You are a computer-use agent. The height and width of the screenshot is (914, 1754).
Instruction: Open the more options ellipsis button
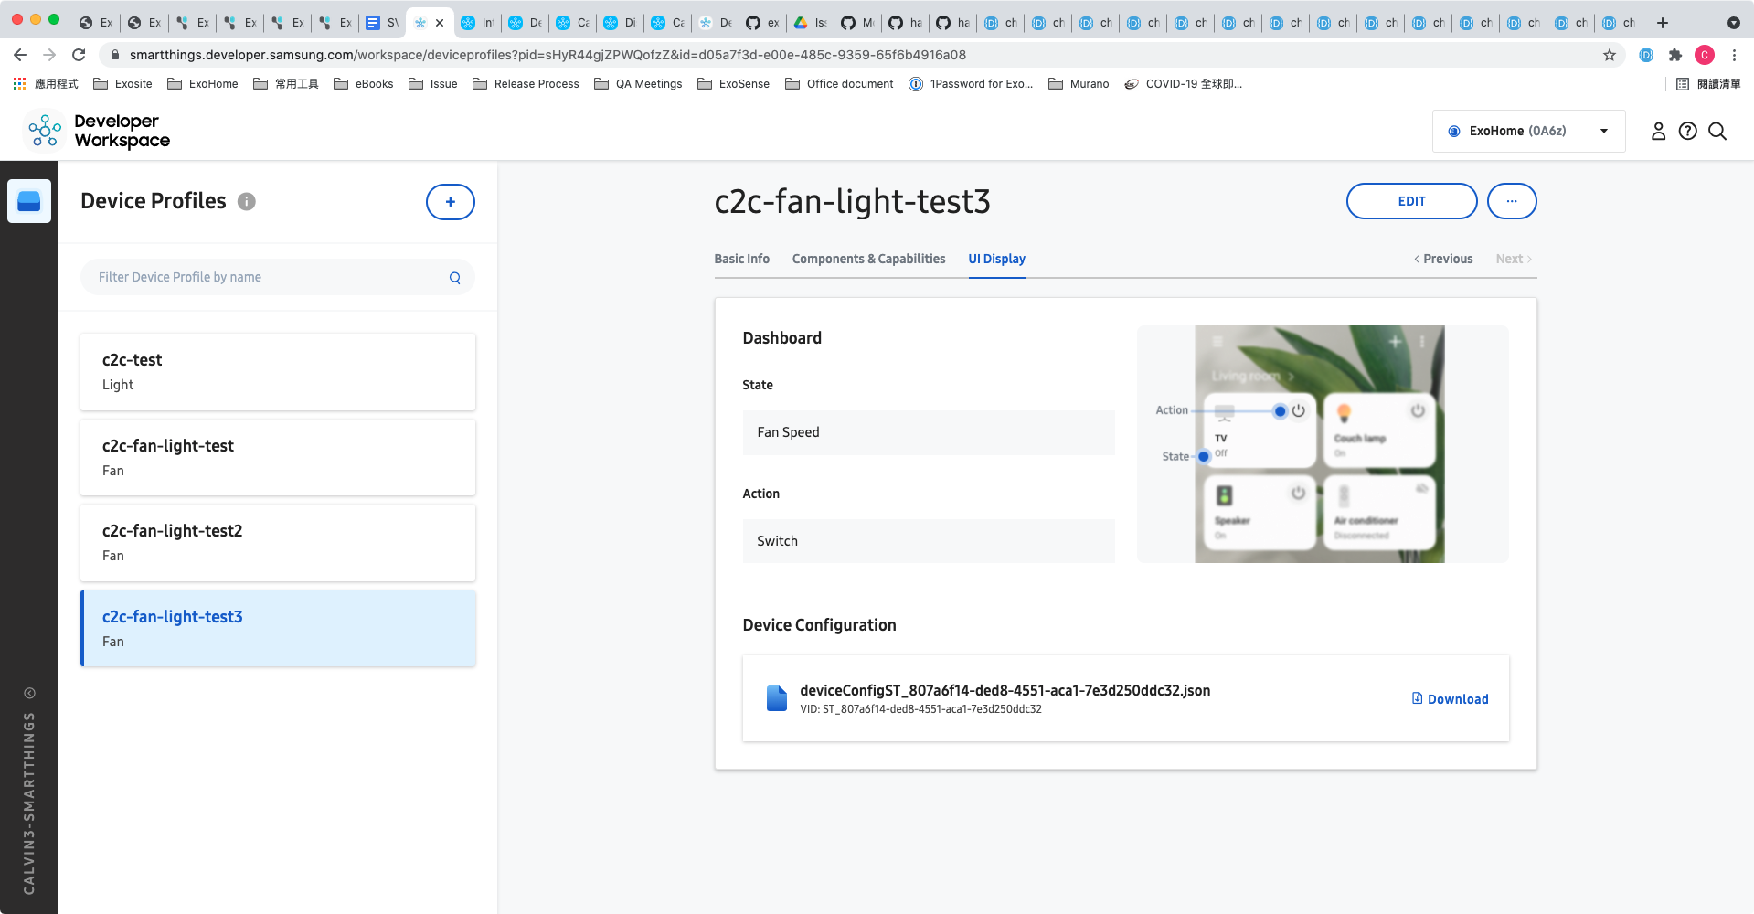[x=1512, y=201]
